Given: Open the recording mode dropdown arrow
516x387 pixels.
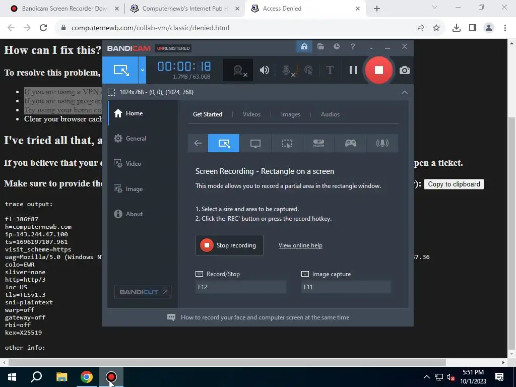Looking at the screenshot, I should pos(143,70).
